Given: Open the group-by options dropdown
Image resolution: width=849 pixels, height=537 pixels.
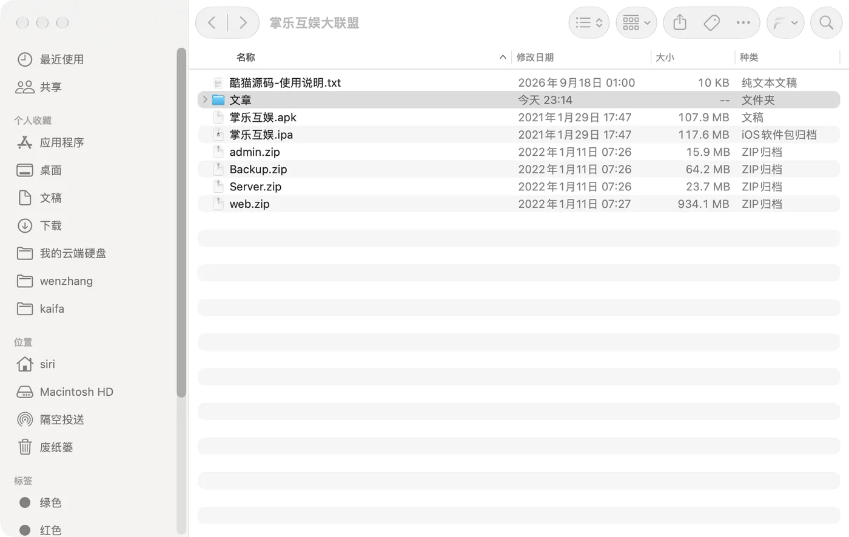Looking at the screenshot, I should point(636,23).
